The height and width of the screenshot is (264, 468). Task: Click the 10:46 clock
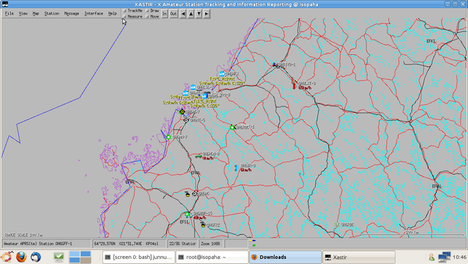[x=459, y=257]
